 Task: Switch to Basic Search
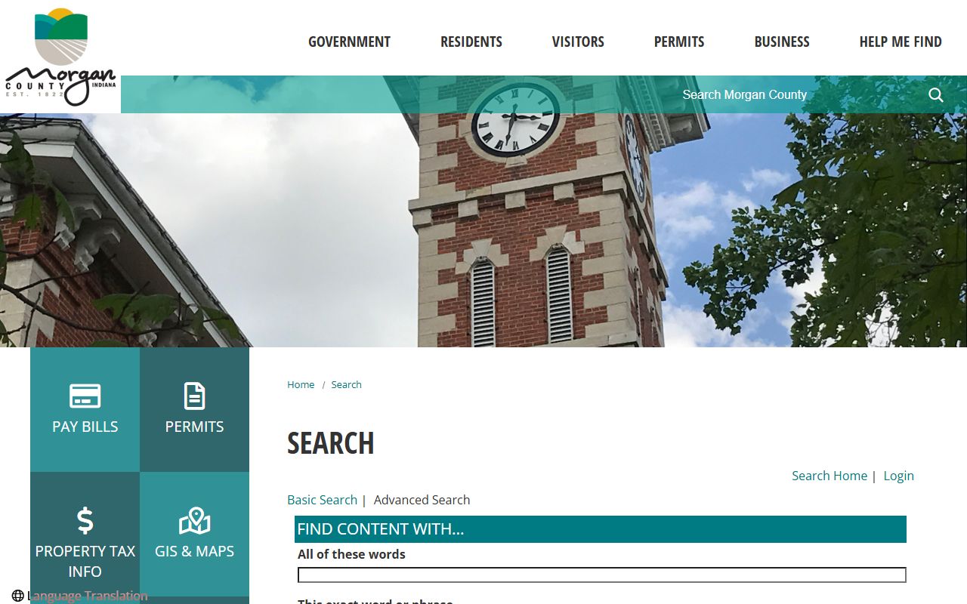click(322, 500)
